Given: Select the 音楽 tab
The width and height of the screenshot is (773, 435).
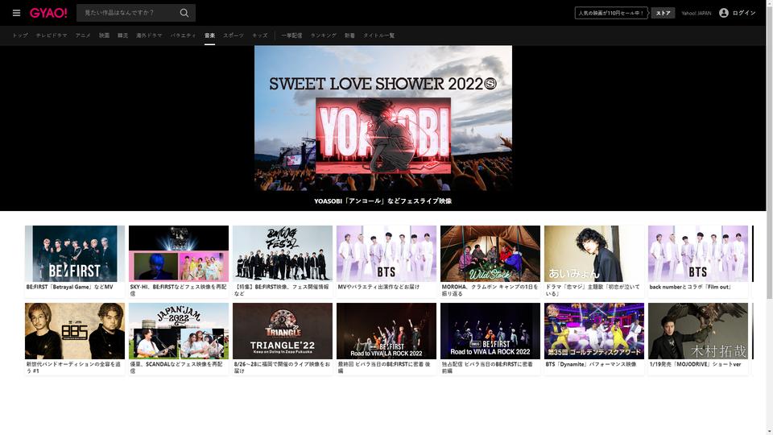Looking at the screenshot, I should [x=209, y=35].
